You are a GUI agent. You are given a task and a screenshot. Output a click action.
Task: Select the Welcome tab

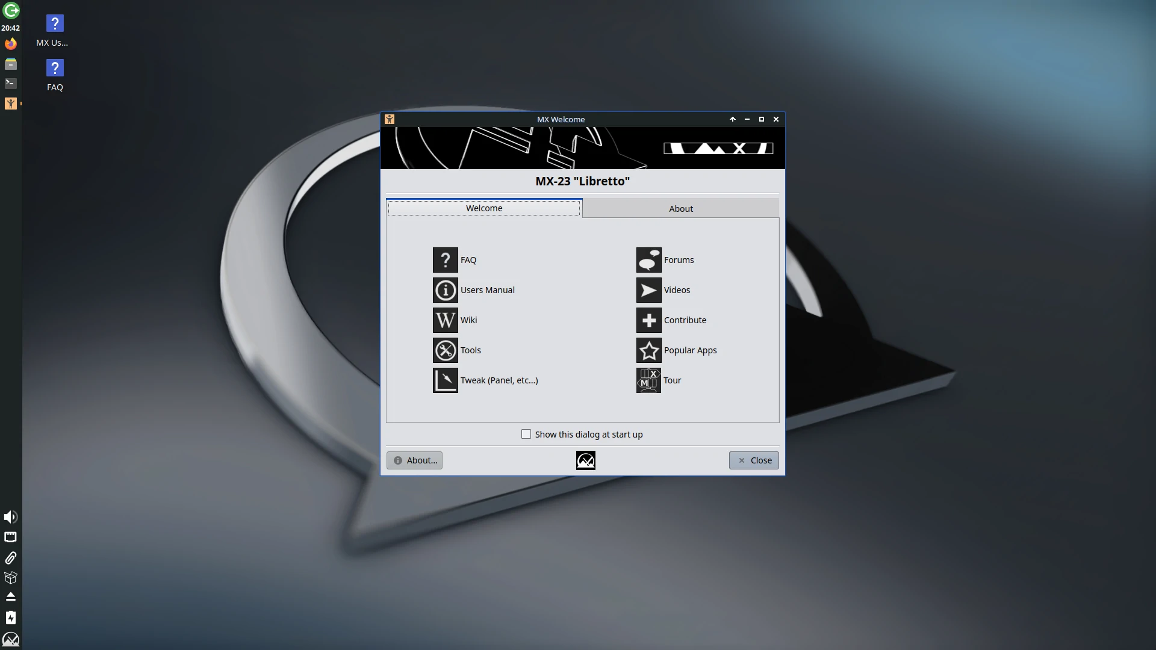point(484,208)
